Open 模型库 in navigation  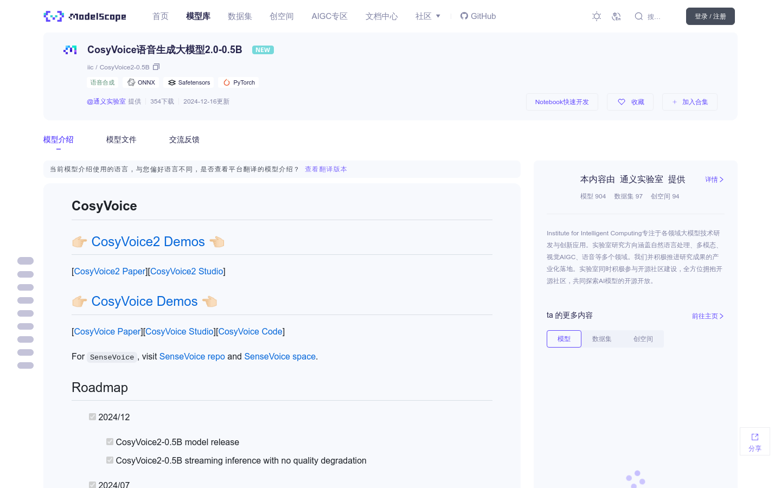pos(198,16)
